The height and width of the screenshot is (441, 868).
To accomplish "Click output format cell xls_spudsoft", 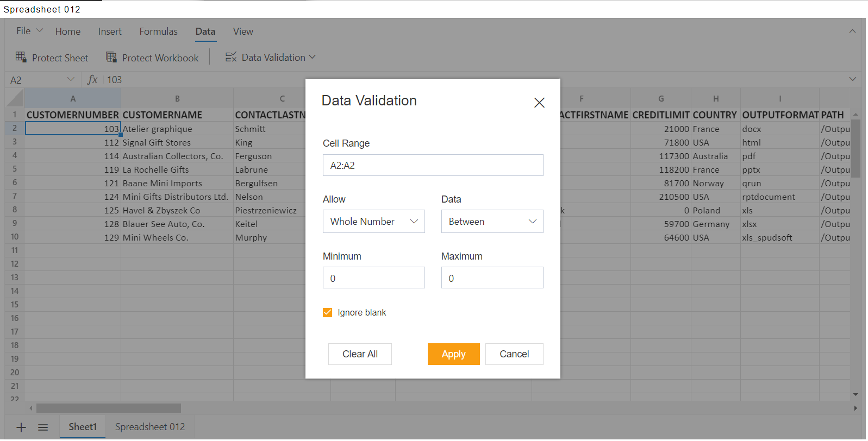I will (x=780, y=237).
